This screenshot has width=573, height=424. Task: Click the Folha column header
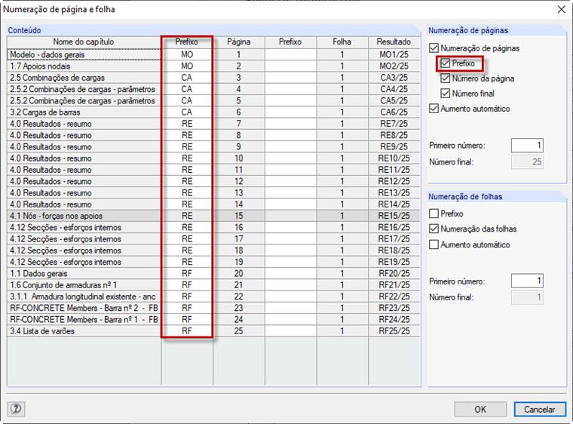[x=342, y=42]
